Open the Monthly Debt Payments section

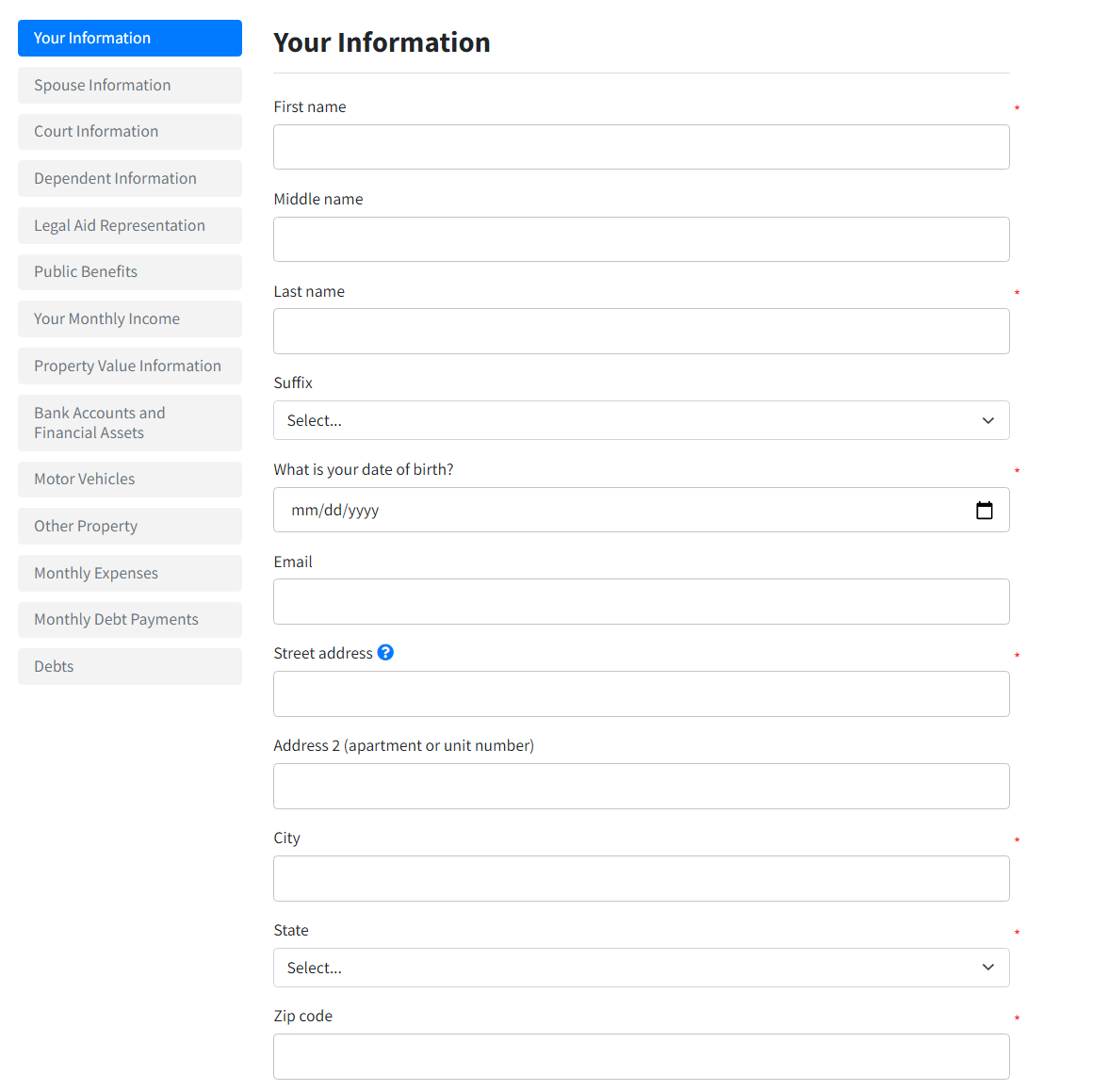coord(130,620)
